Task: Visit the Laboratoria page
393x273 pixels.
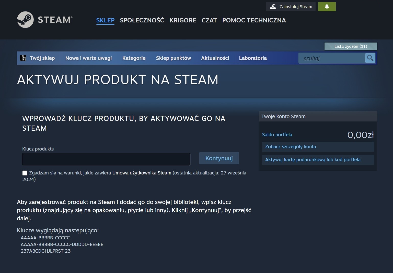Action: [253, 58]
